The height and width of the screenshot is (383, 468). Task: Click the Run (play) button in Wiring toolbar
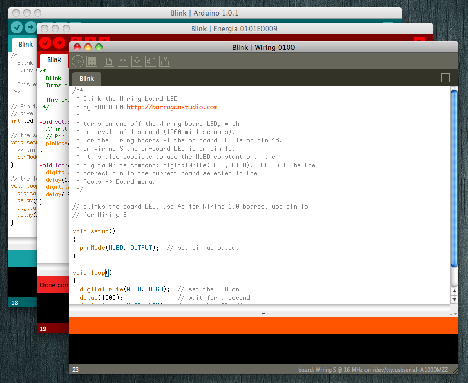(78, 62)
